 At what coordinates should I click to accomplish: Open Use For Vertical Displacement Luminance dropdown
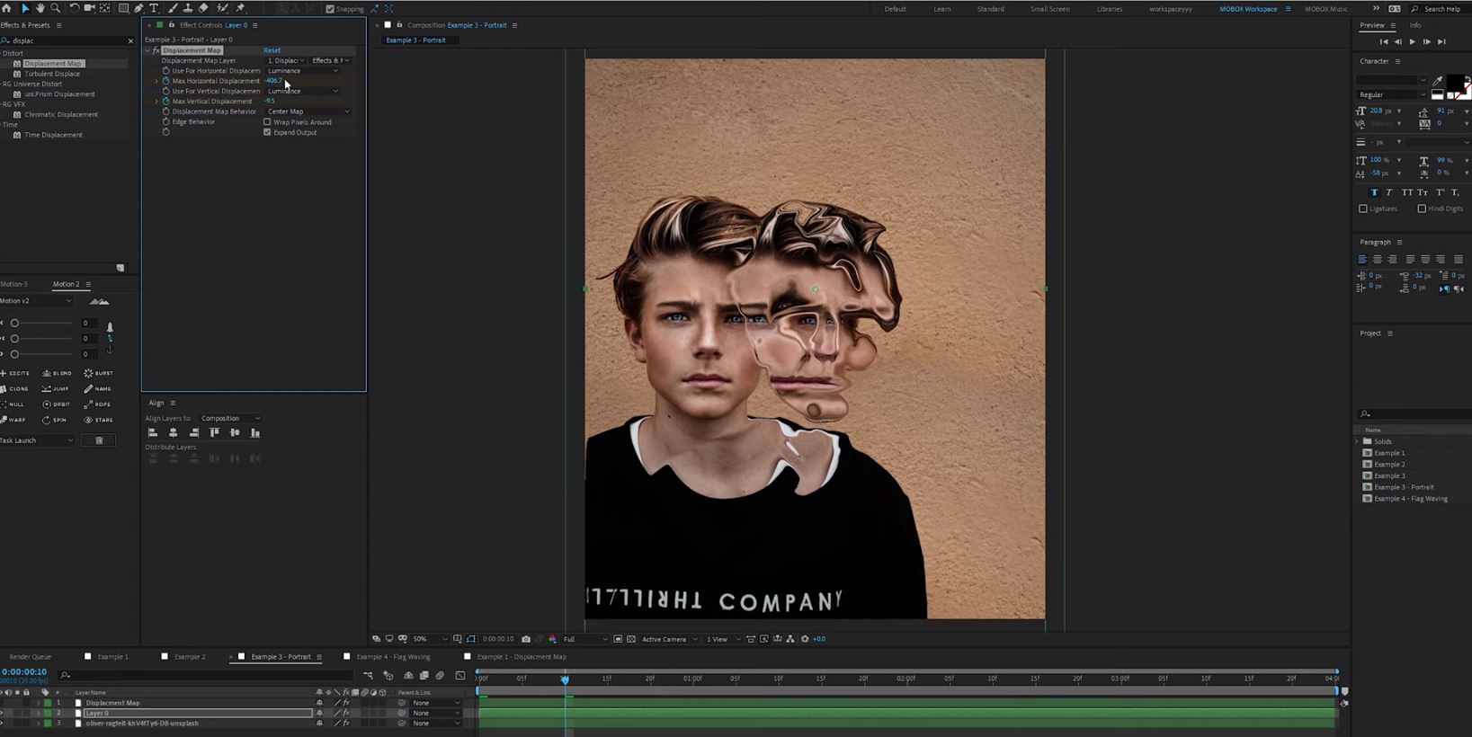[x=303, y=91]
